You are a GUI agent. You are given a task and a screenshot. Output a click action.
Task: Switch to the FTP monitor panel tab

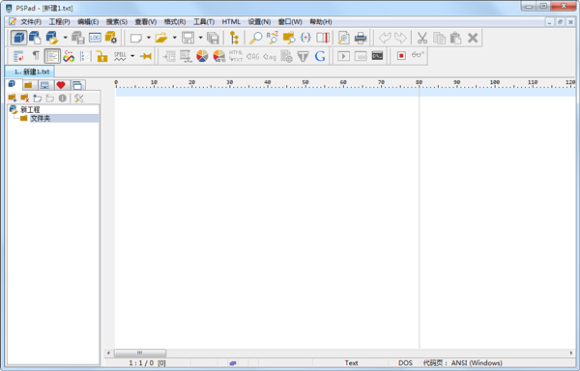44,85
